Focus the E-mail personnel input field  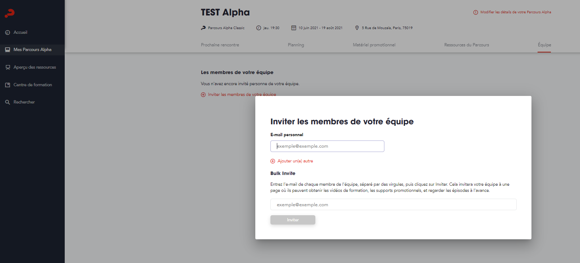click(327, 146)
